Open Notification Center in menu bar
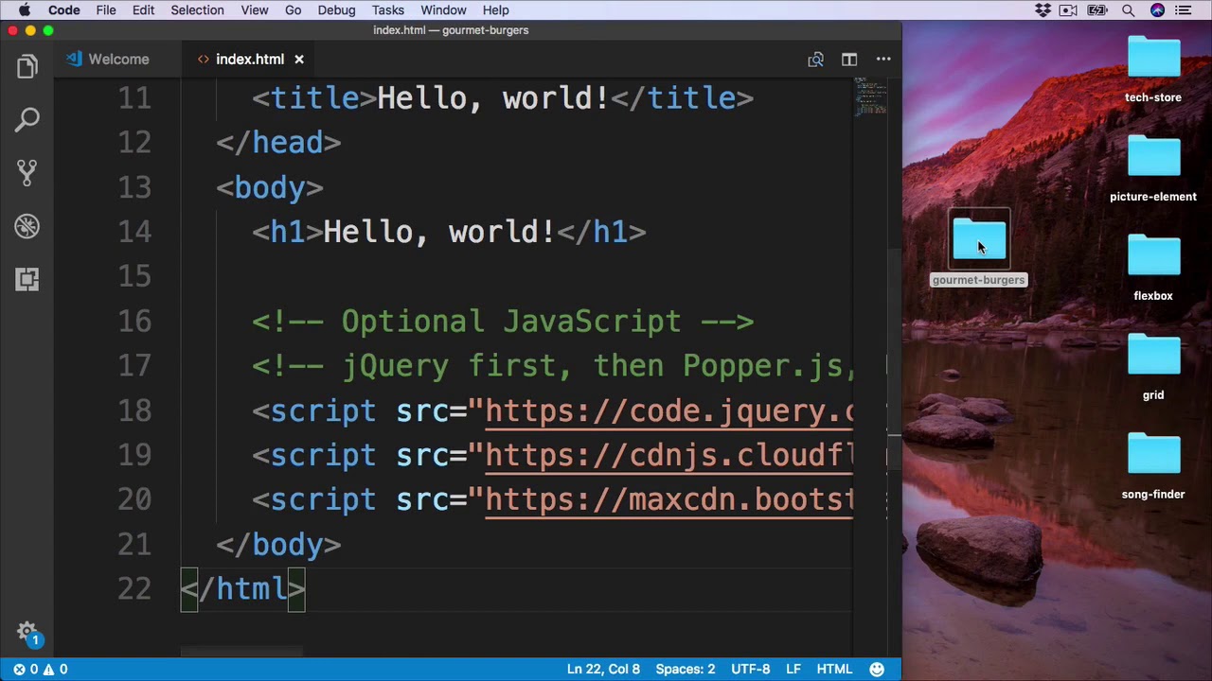The height and width of the screenshot is (681, 1212). point(1183,10)
